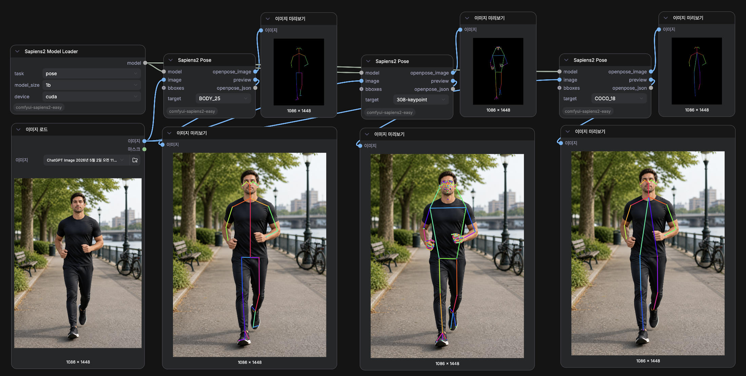This screenshot has width=746, height=376.
Task: Click comfyui-sapiens2-easy badge on BODY_25 pose node
Action: [x=192, y=111]
